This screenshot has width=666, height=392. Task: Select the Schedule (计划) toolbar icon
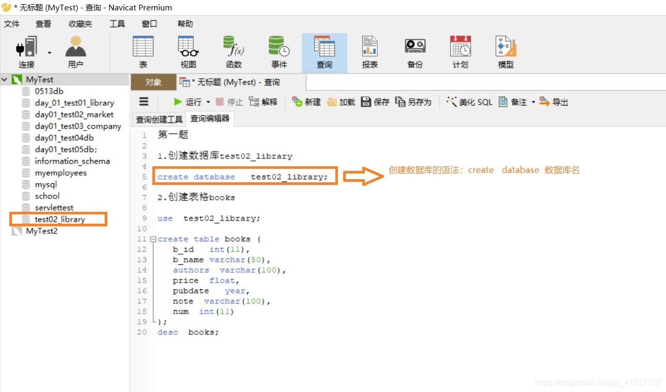pyautogui.click(x=460, y=52)
